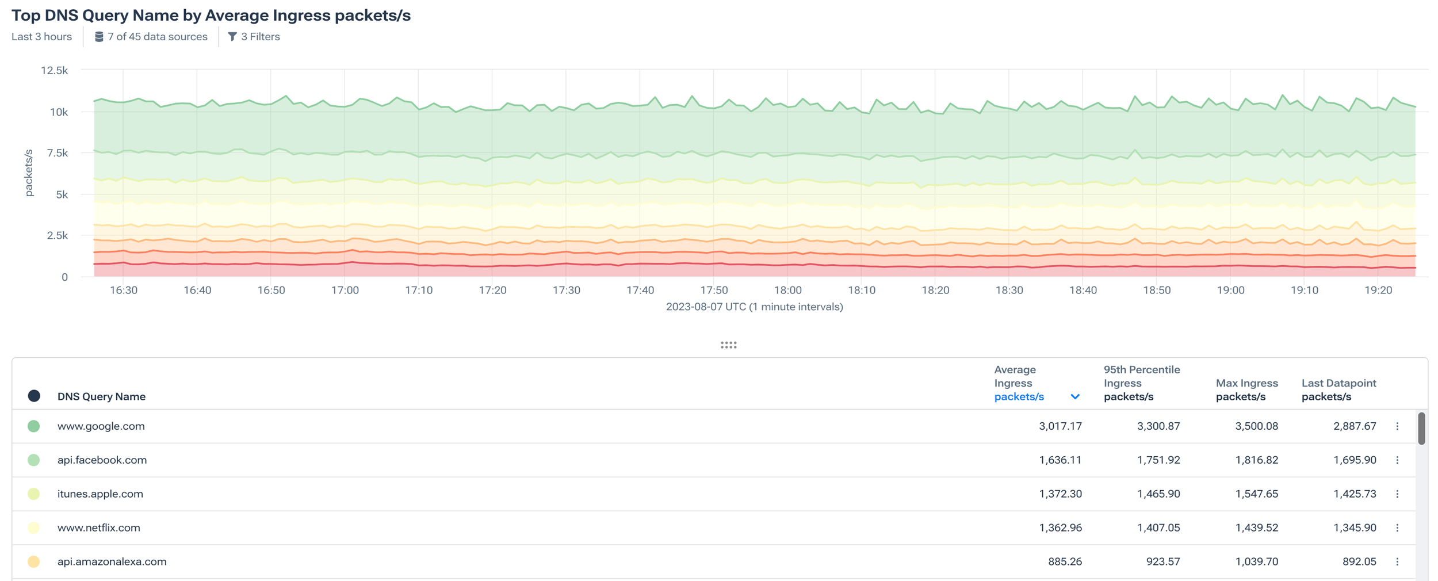Open the 3 Filters panel
Screen dimensions: 1438x581
coord(260,36)
